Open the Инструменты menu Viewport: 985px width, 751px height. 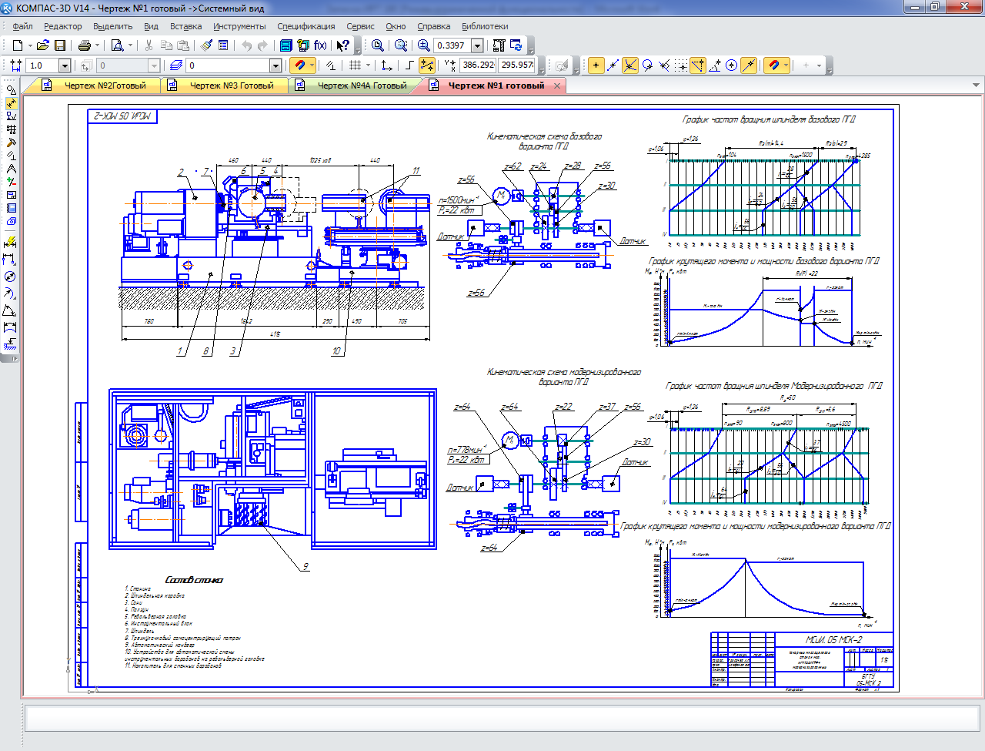(x=239, y=26)
